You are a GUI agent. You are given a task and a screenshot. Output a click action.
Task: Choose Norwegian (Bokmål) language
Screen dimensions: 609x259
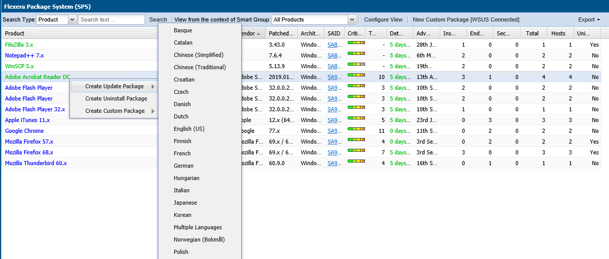click(x=200, y=240)
